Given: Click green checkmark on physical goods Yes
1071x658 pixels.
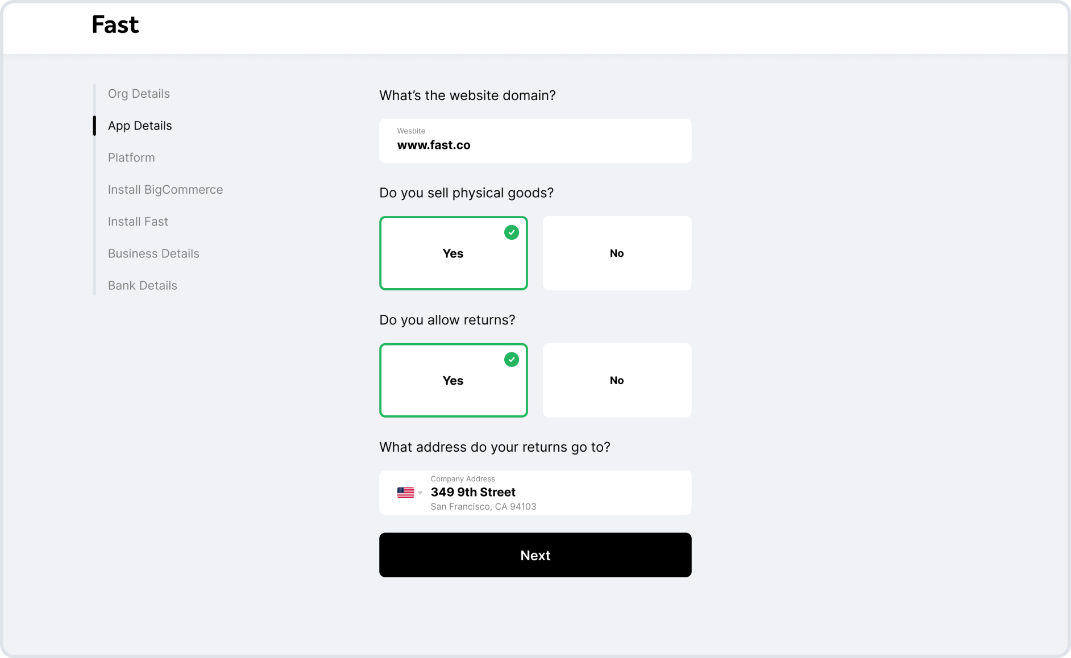Looking at the screenshot, I should pos(512,232).
